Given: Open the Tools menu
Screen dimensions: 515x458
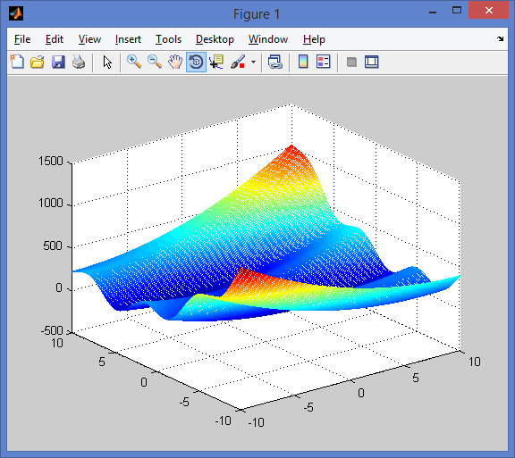Looking at the screenshot, I should (168, 39).
